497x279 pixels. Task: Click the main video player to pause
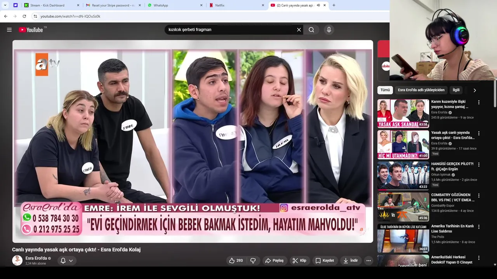coord(193,141)
